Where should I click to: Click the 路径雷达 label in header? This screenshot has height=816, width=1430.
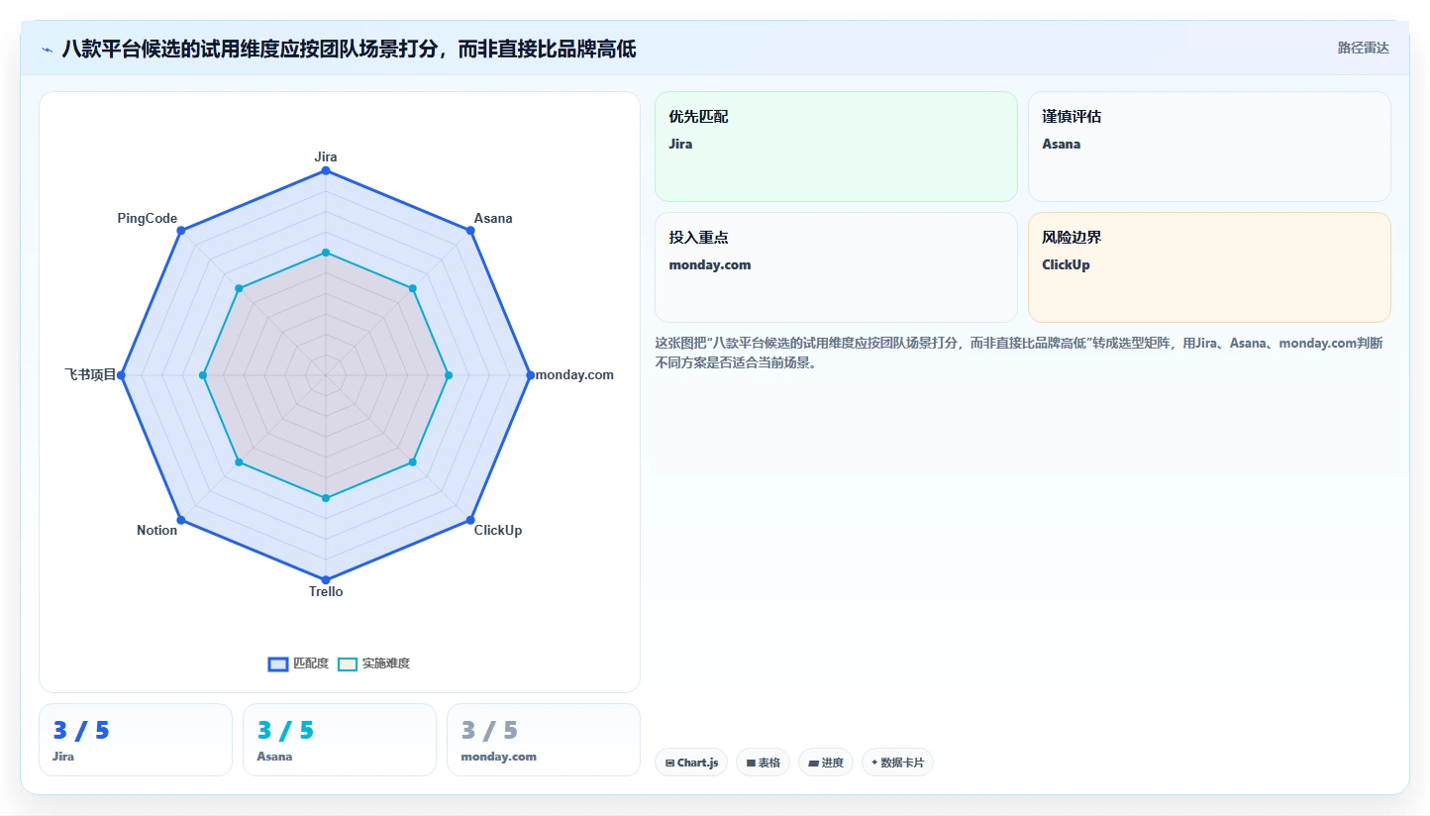click(1363, 48)
